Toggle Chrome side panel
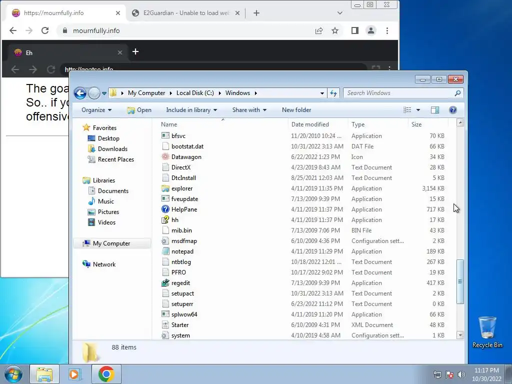This screenshot has height=384, width=512. click(354, 30)
